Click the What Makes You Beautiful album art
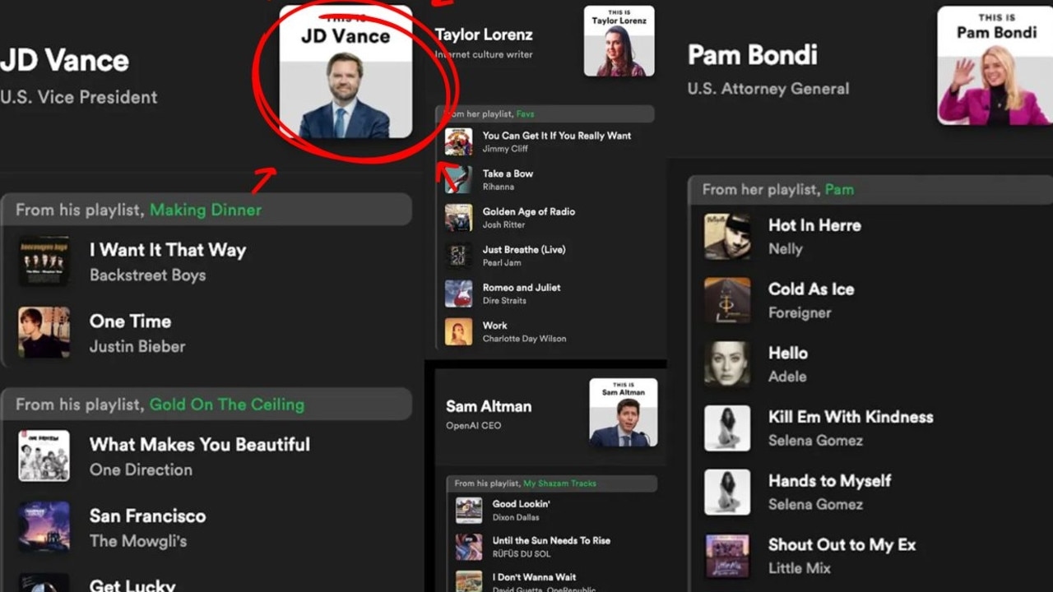This screenshot has width=1053, height=592. (x=44, y=456)
